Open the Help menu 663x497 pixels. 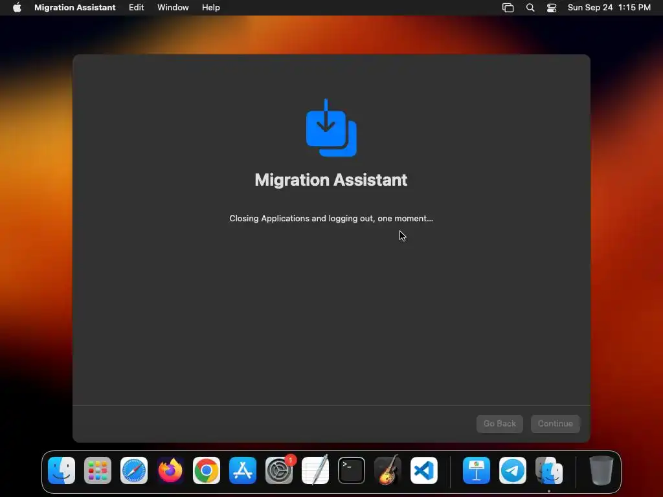coord(210,7)
